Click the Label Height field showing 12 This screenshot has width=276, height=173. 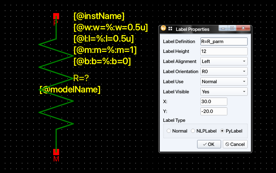224,51
